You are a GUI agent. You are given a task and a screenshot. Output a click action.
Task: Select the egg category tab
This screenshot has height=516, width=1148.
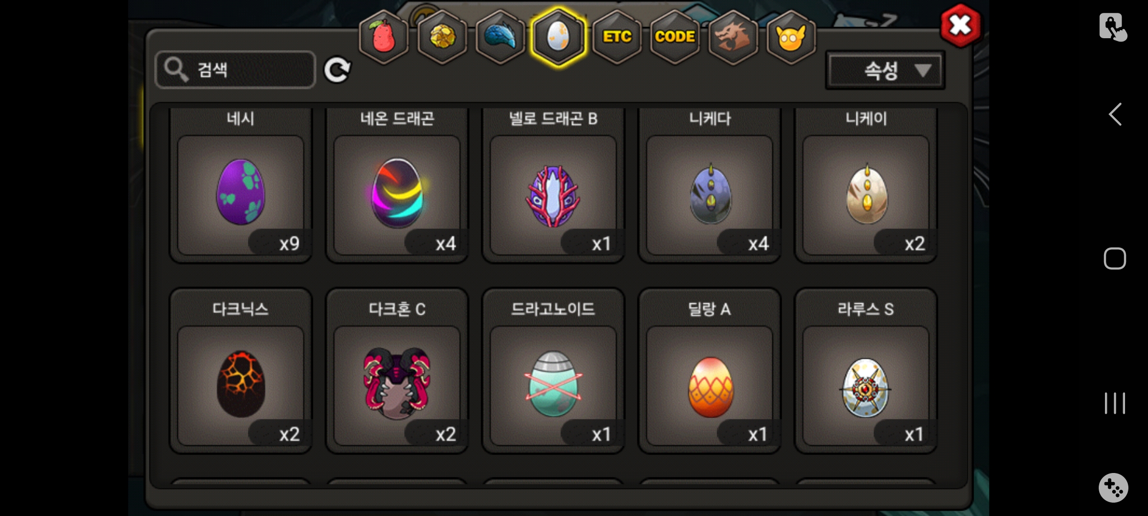(558, 37)
